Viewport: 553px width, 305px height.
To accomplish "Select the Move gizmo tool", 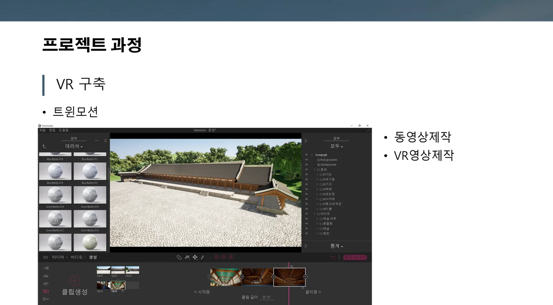I will pyautogui.click(x=195, y=257).
